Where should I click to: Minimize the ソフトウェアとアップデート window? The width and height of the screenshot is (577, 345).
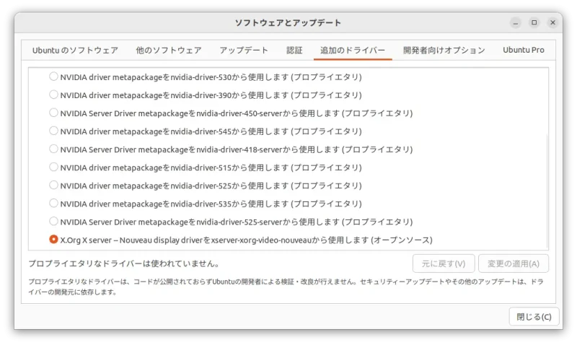[x=516, y=23]
